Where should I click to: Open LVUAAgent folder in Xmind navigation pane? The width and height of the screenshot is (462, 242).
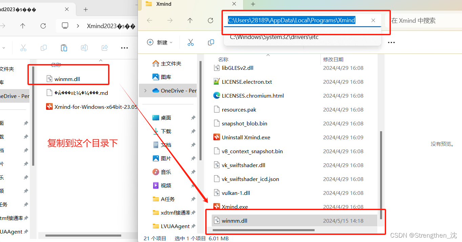pos(171,226)
